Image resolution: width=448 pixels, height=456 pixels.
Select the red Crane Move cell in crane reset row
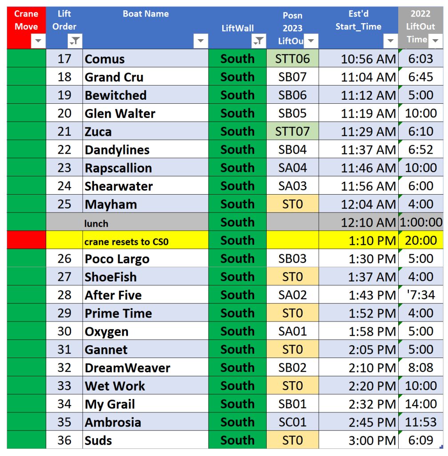click(x=26, y=240)
